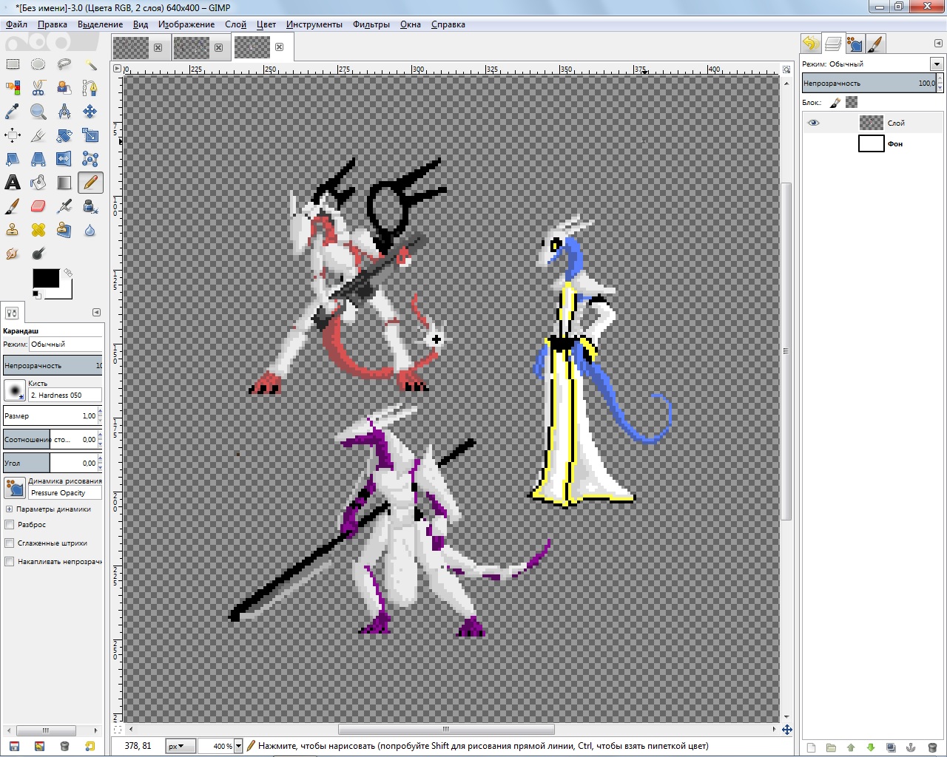Viewport: 947px width, 757px height.
Task: Select the Blend gradient tool
Action: click(x=64, y=183)
